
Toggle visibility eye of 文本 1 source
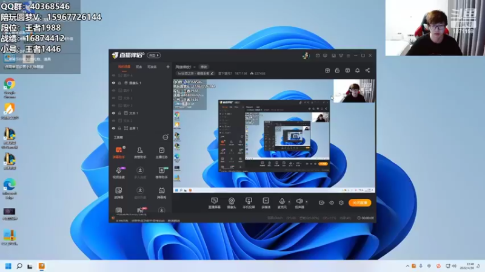pos(113,113)
